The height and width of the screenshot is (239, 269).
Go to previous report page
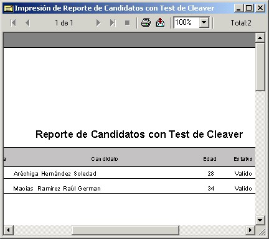tap(27, 23)
